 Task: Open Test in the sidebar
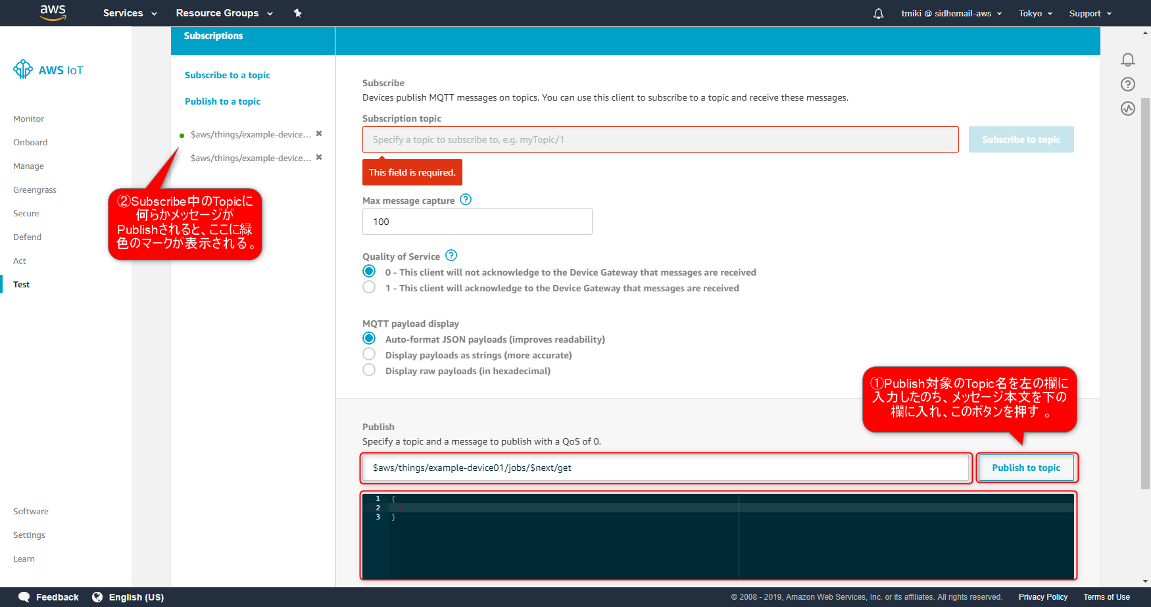pos(22,285)
